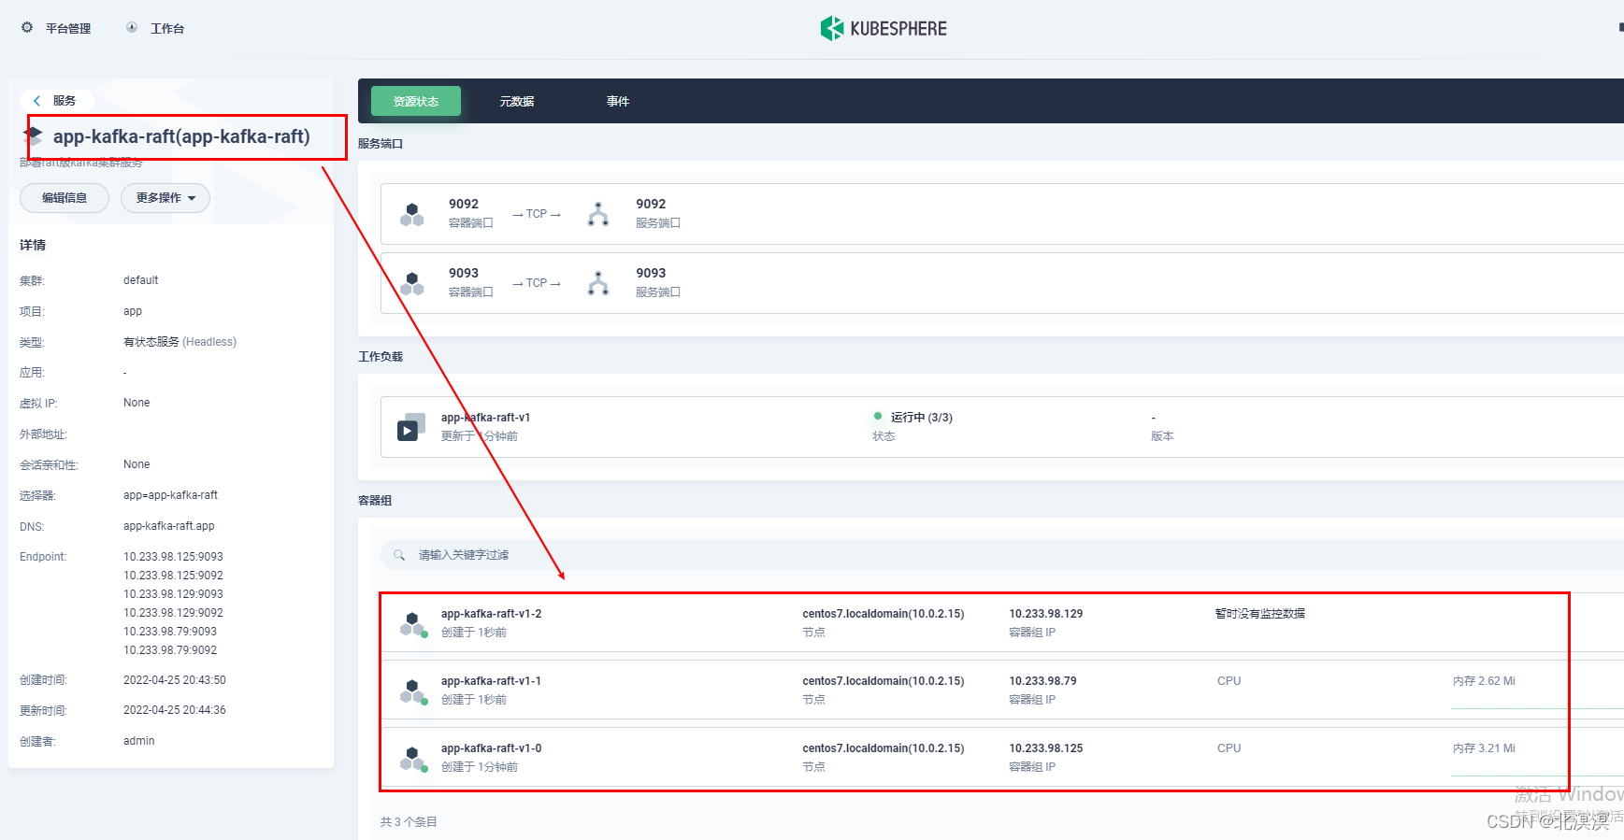1624x840 pixels.
Task: Open pod app-kafka-raft-v1-2
Action: (x=491, y=614)
